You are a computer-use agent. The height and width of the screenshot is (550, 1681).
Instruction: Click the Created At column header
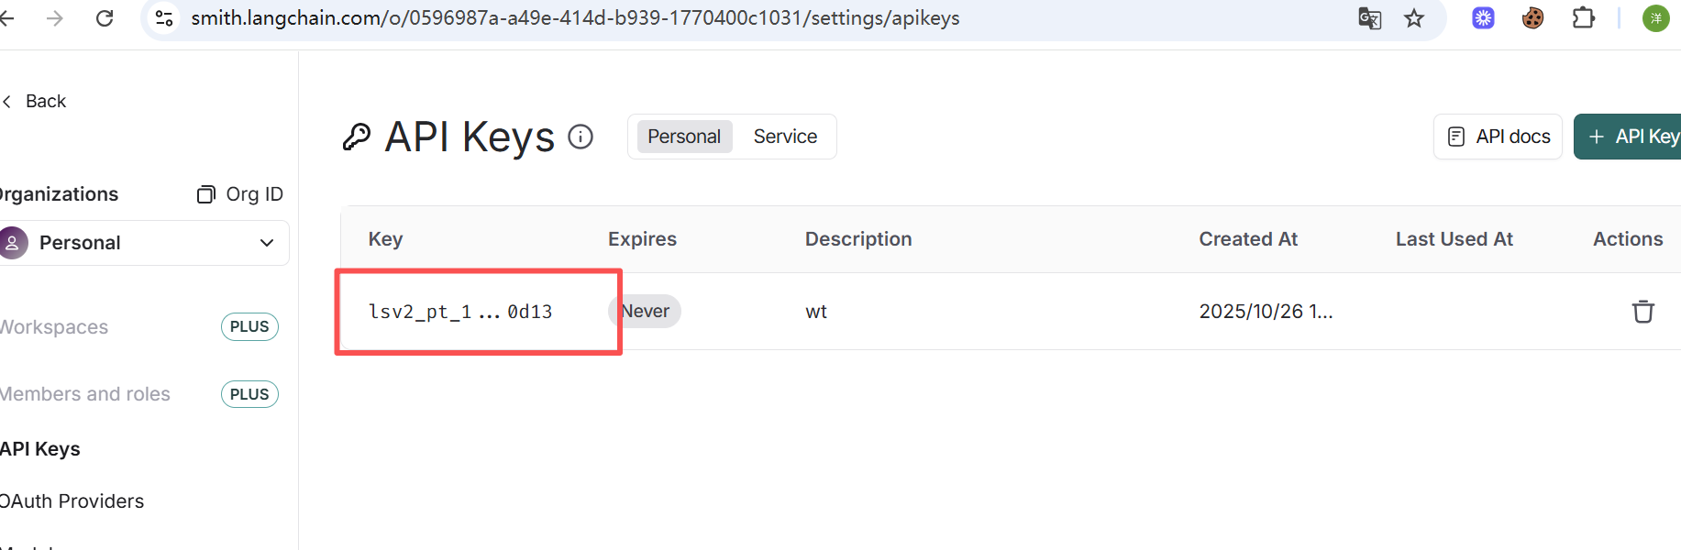[x=1248, y=239]
